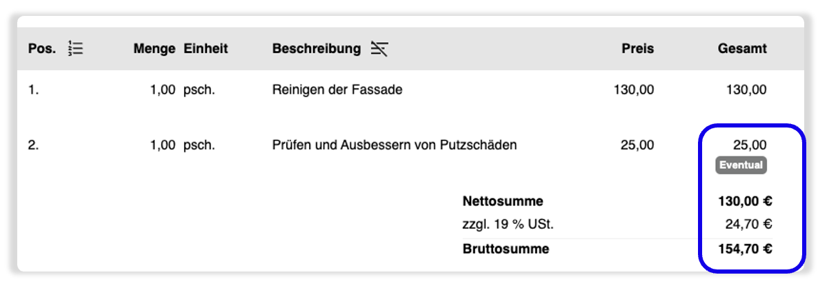Click the quantity 1,00 in position 2

[x=162, y=145]
